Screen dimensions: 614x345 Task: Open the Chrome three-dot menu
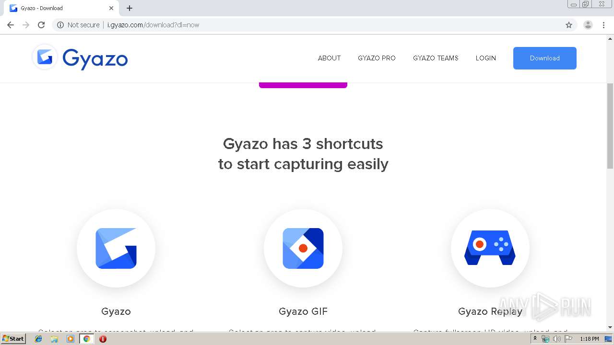click(x=603, y=25)
